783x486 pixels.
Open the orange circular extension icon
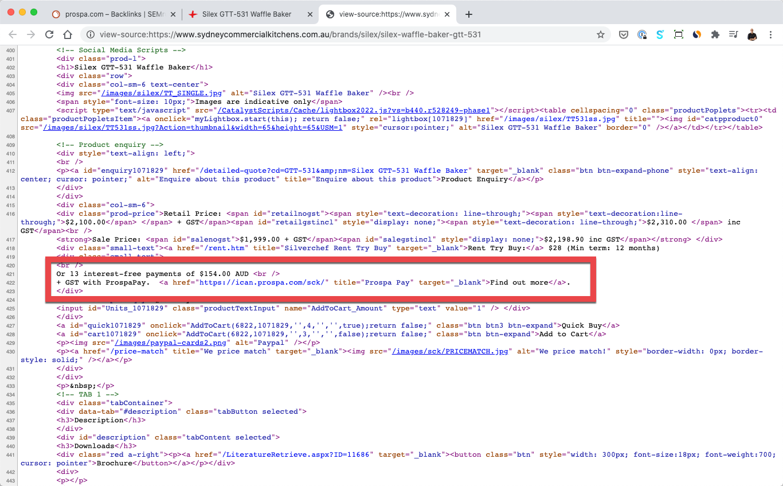point(696,34)
